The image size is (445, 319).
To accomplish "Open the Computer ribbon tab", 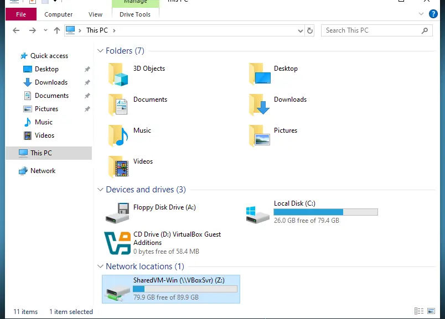I will point(59,14).
